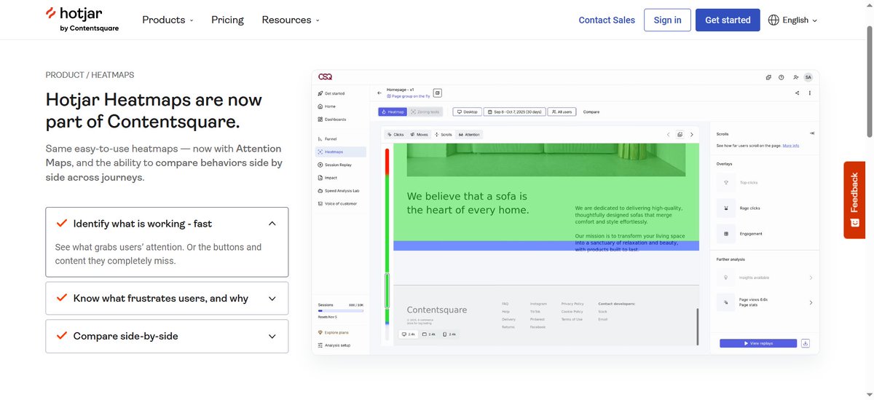Viewport: 874px width, 400px height.
Task: Expand the Insights available row
Action: tap(765, 278)
